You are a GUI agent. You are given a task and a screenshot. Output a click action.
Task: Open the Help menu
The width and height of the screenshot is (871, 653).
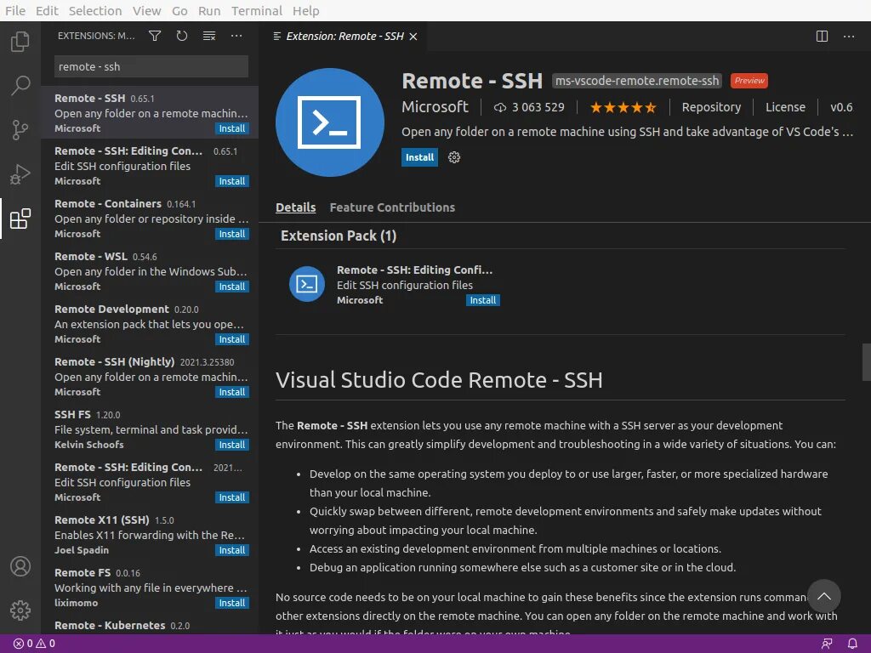tap(305, 10)
